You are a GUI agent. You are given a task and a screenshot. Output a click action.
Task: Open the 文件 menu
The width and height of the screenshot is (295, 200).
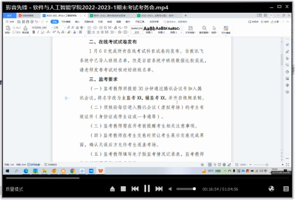(10, 22)
